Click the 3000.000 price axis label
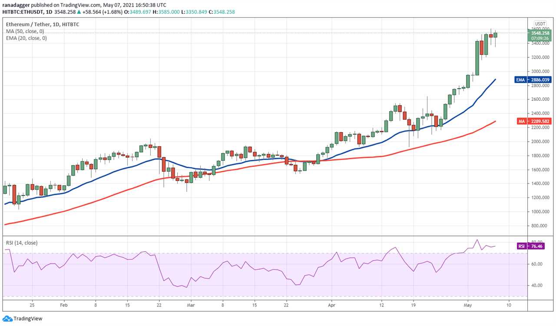Image resolution: width=556 pixels, height=326 pixels. click(539, 71)
